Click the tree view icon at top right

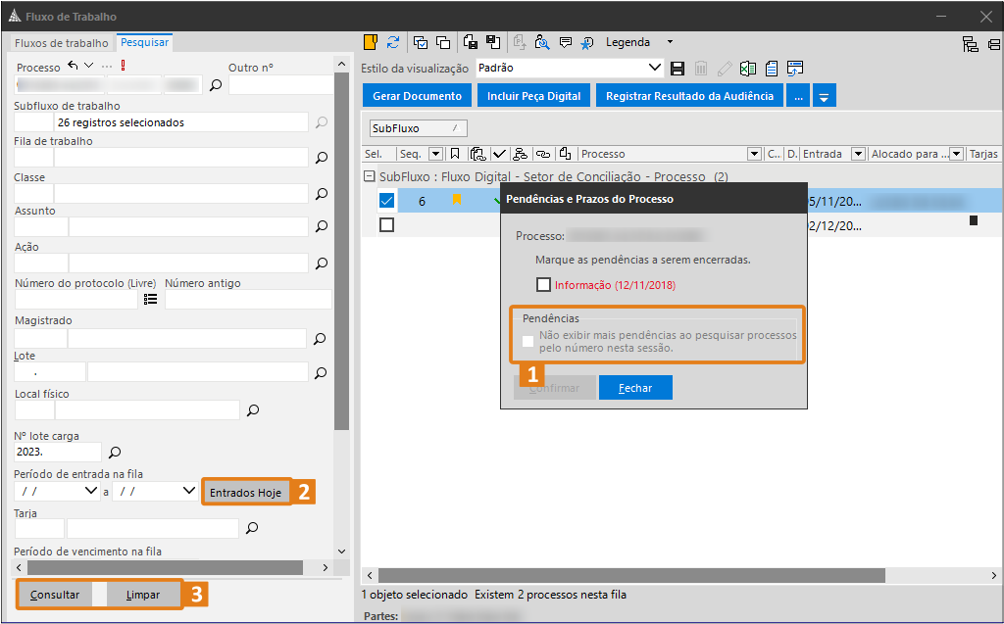pos(970,43)
